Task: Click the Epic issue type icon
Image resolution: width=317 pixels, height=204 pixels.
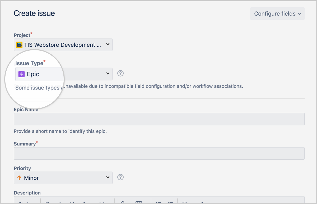Action: click(x=21, y=74)
